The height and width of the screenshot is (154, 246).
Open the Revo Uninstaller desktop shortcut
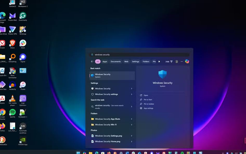pyautogui.click(x=12, y=73)
